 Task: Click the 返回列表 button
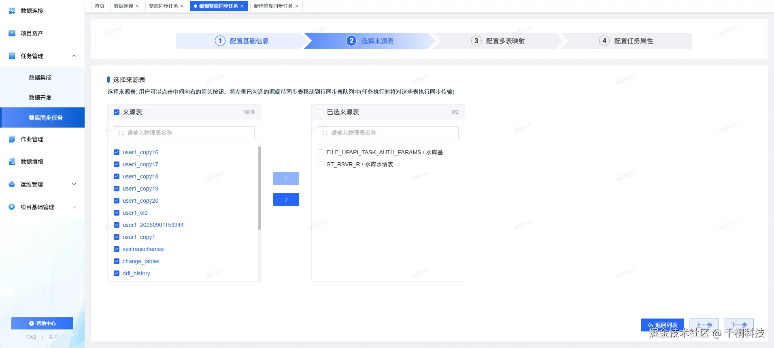point(663,325)
